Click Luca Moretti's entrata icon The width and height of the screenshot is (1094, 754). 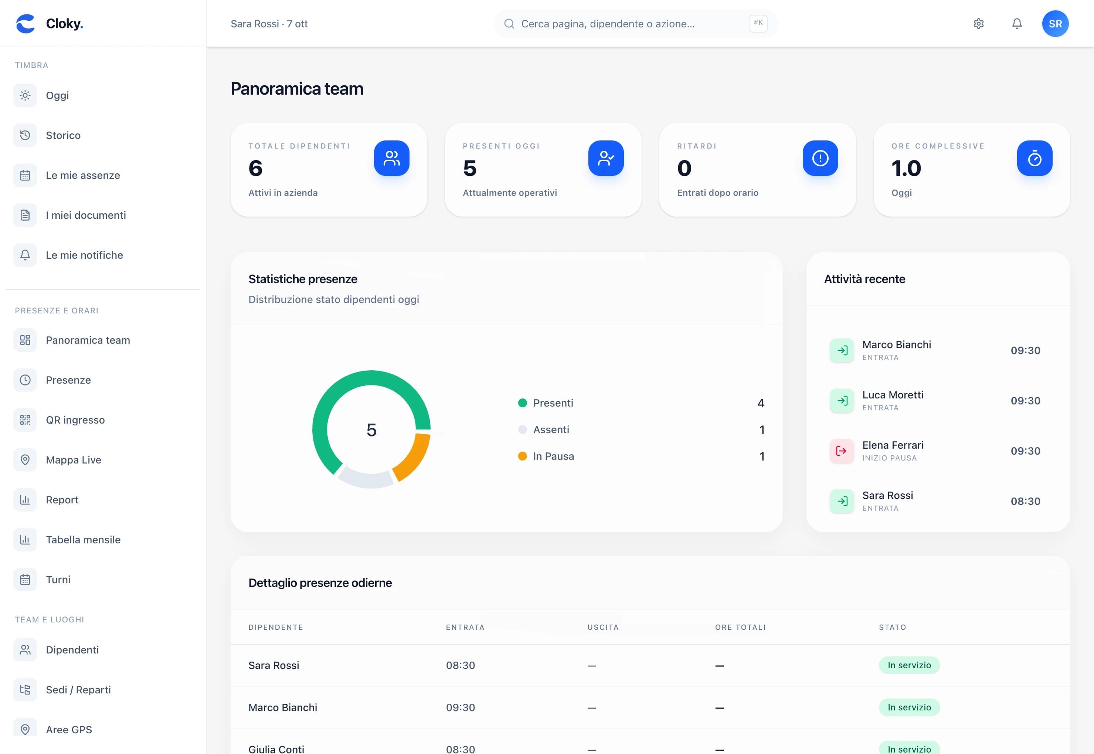pyautogui.click(x=842, y=401)
